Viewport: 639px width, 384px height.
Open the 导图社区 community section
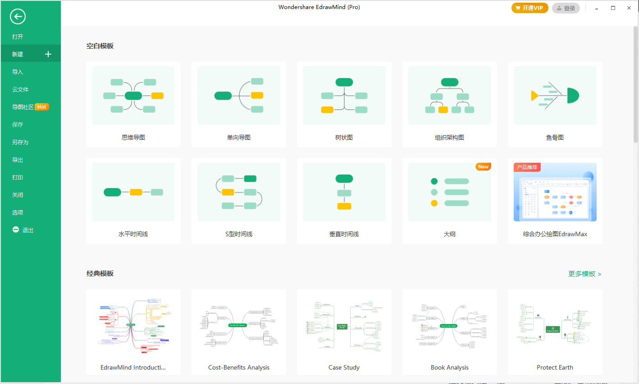tap(25, 107)
